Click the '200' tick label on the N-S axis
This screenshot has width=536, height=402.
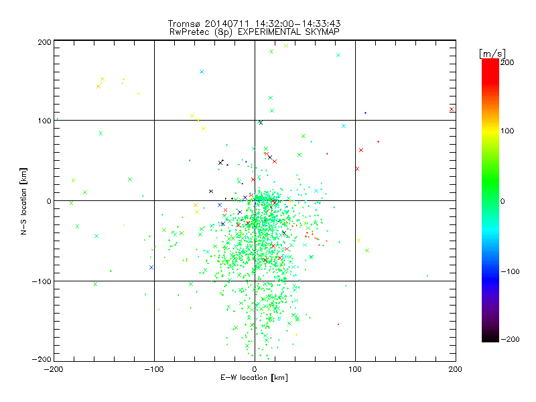pyautogui.click(x=44, y=42)
